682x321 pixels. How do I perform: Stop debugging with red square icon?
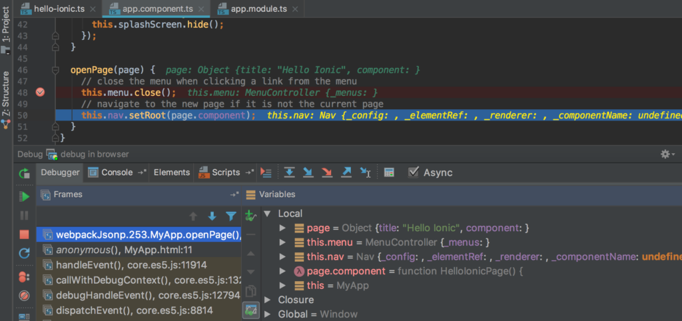click(25, 234)
